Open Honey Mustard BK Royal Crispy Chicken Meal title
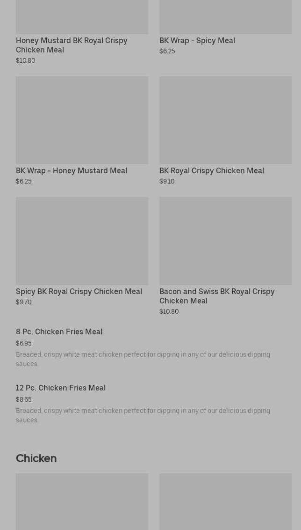Viewport: 301px width, 530px height. coord(71,45)
